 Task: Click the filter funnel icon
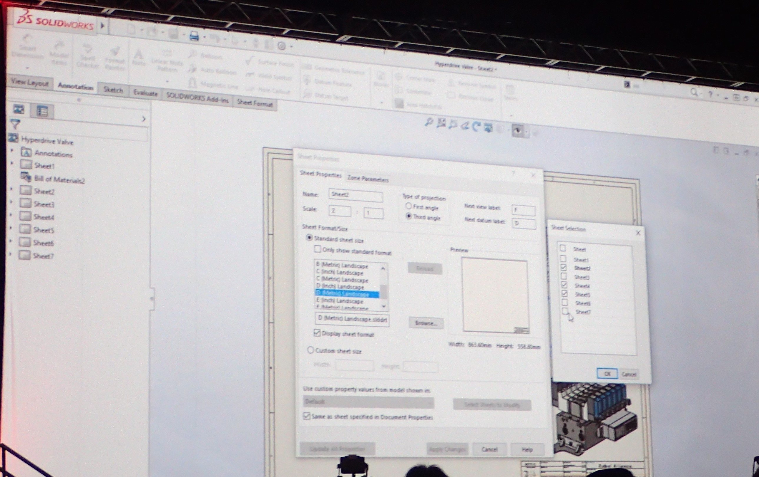pos(15,124)
